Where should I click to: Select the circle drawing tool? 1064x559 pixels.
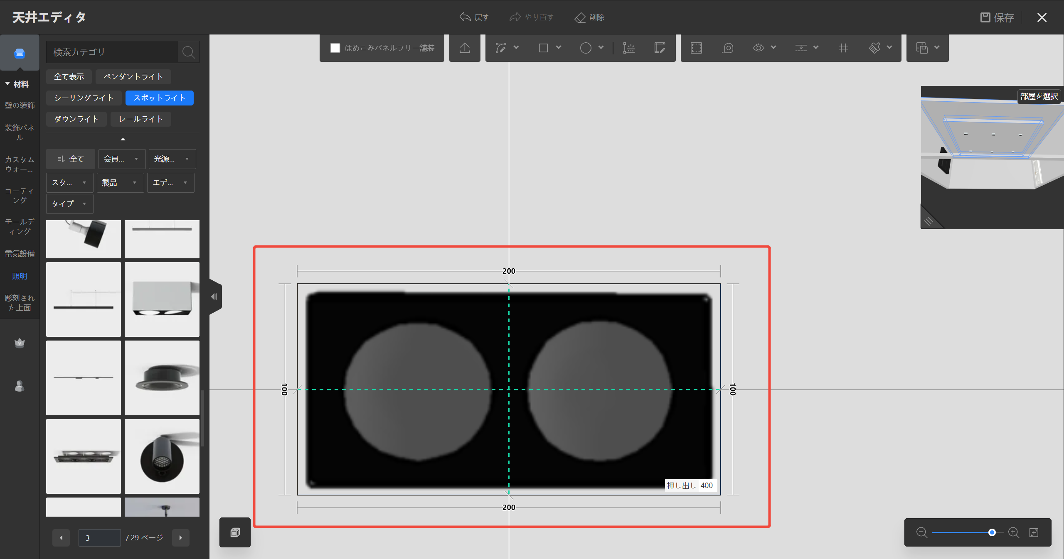(586, 48)
